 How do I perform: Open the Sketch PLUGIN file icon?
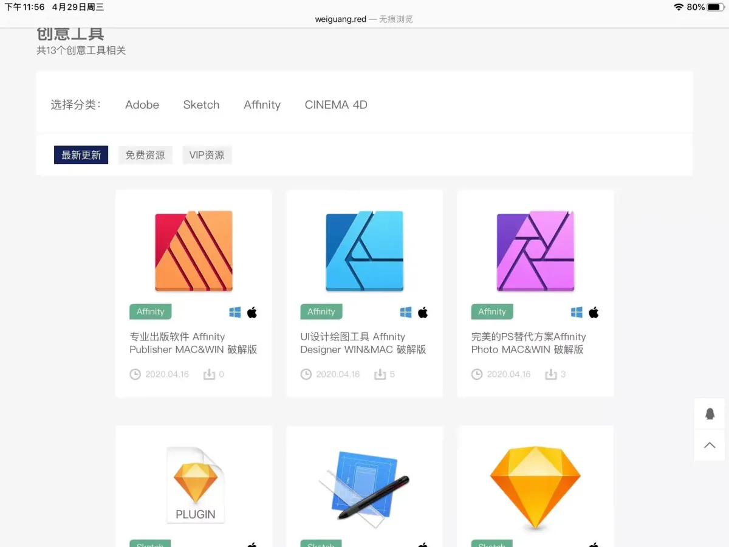(x=194, y=484)
